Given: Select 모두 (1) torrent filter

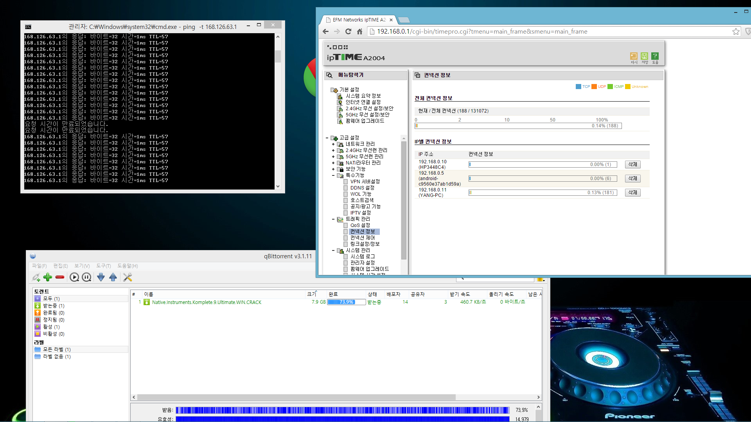Looking at the screenshot, I should click(51, 299).
